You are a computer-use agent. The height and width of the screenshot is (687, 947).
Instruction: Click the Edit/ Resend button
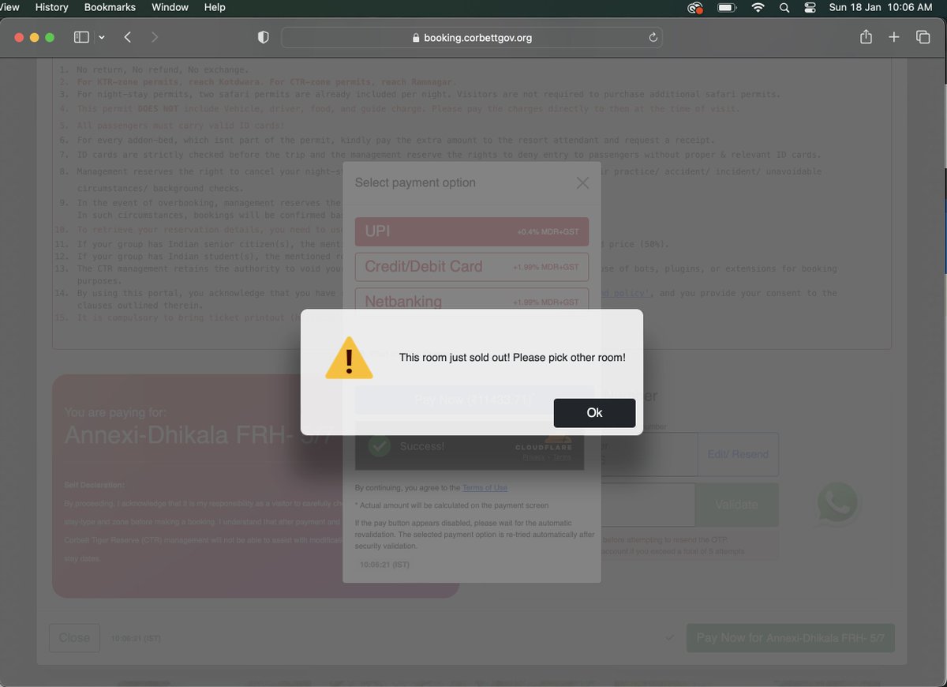click(738, 454)
